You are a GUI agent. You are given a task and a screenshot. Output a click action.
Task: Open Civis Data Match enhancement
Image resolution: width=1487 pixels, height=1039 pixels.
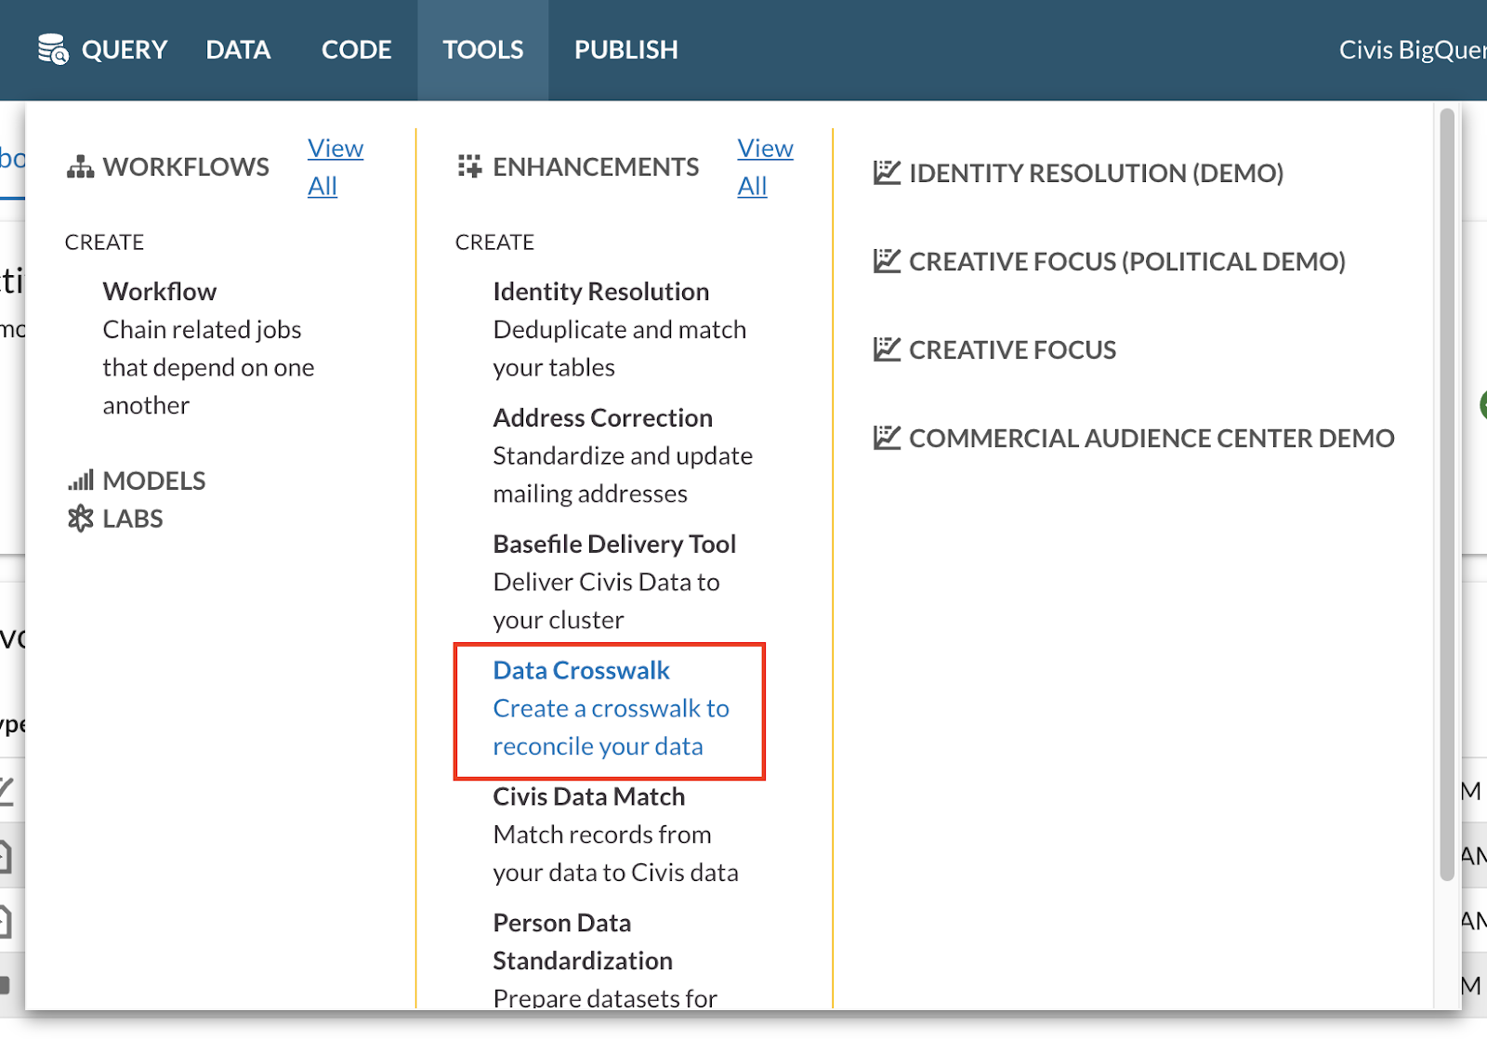[589, 797]
